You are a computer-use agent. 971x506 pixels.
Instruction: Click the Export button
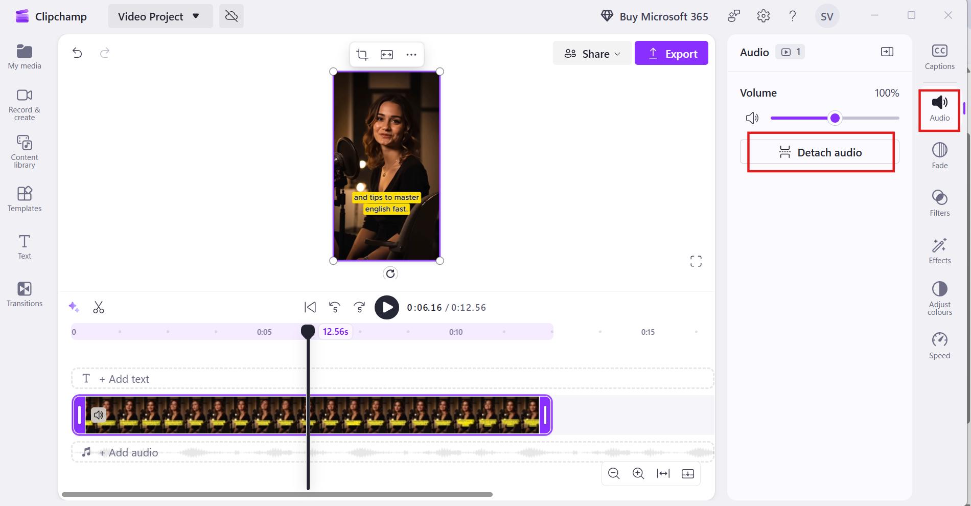coord(672,53)
